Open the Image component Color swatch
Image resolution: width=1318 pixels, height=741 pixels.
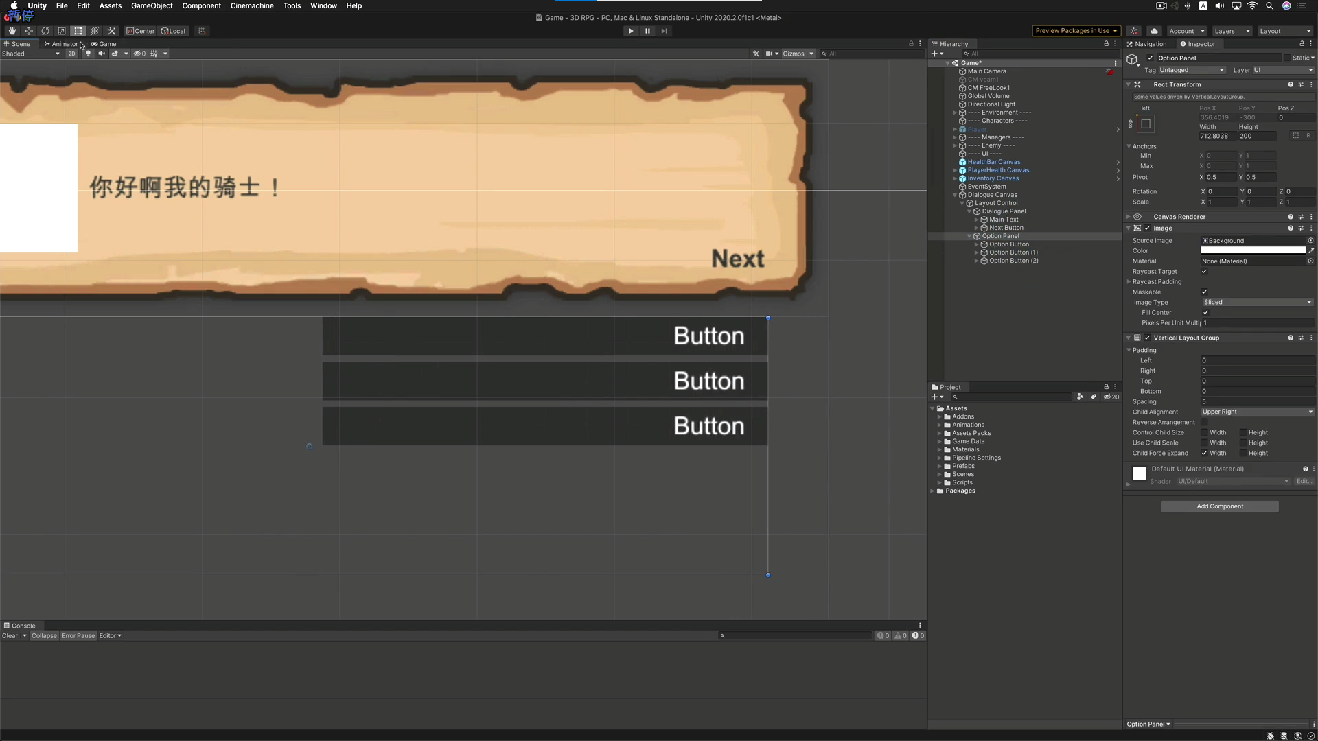(x=1253, y=250)
